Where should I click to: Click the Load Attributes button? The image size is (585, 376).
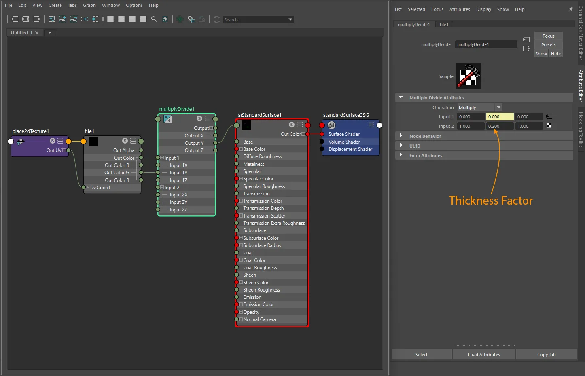(x=484, y=355)
